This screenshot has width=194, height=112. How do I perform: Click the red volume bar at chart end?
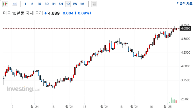176,102
